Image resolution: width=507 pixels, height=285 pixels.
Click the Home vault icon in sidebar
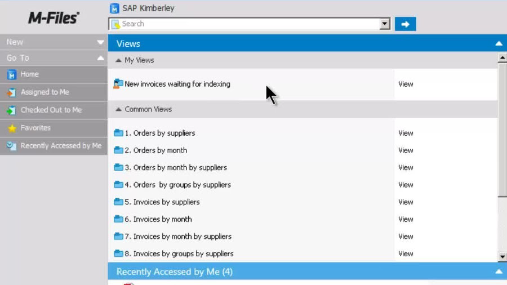12,75
